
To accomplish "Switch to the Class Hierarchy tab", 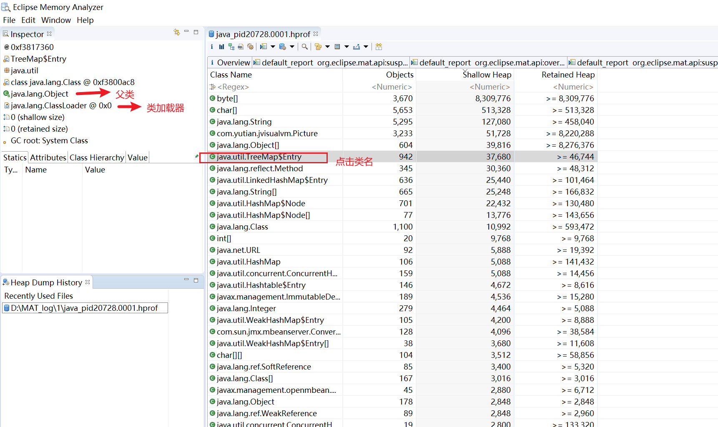I will click(97, 157).
